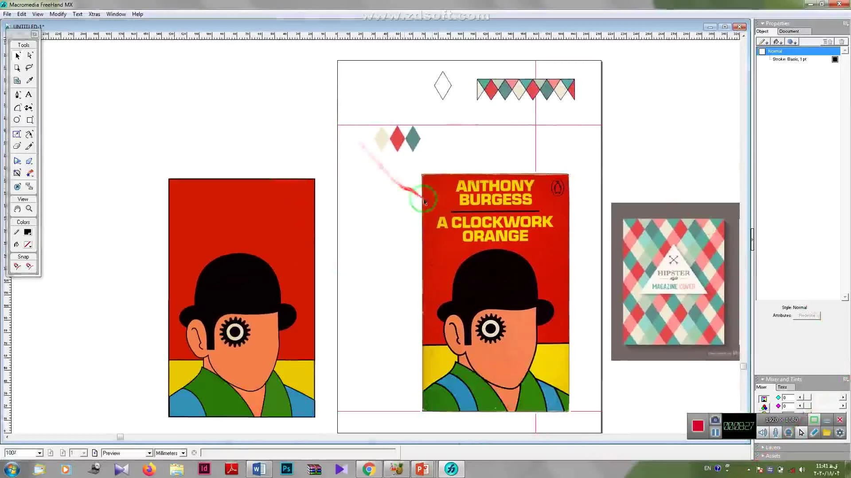Open the Modify menu

pos(58,14)
